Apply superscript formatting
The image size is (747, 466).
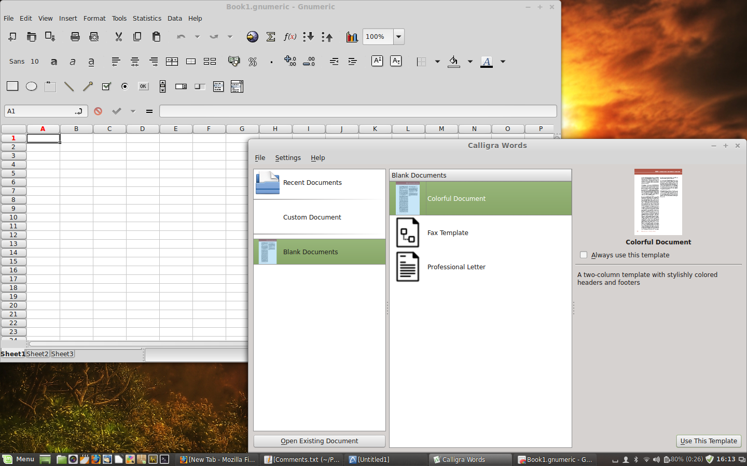pyautogui.click(x=377, y=61)
